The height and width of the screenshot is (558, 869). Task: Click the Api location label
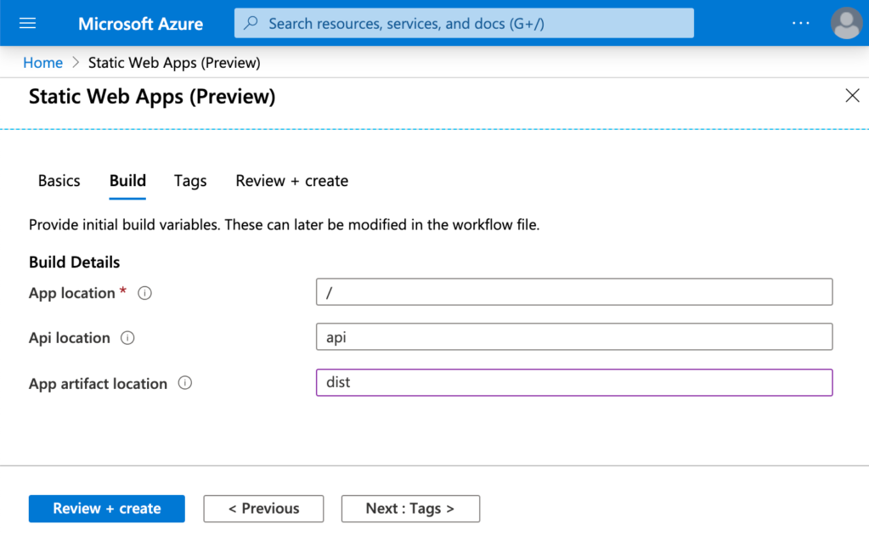coord(70,337)
